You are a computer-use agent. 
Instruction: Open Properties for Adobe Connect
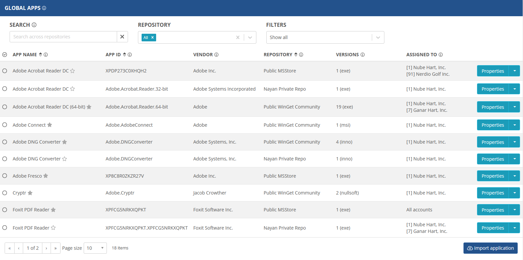pos(493,125)
